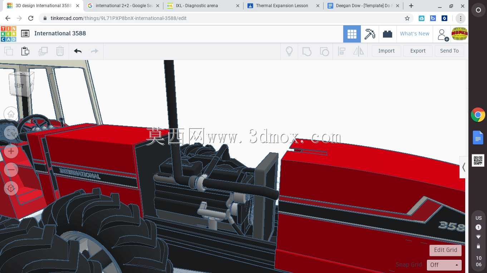This screenshot has width=487, height=273.
Task: Click the Copy tool
Action: pos(9,51)
